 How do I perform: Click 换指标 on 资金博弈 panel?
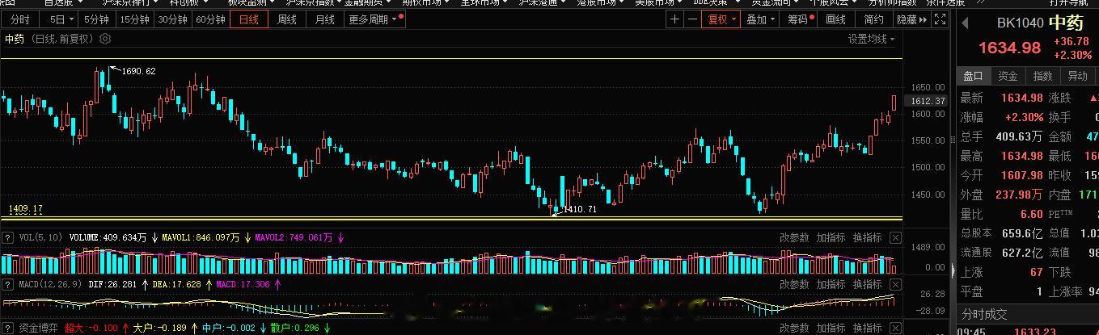pos(867,329)
